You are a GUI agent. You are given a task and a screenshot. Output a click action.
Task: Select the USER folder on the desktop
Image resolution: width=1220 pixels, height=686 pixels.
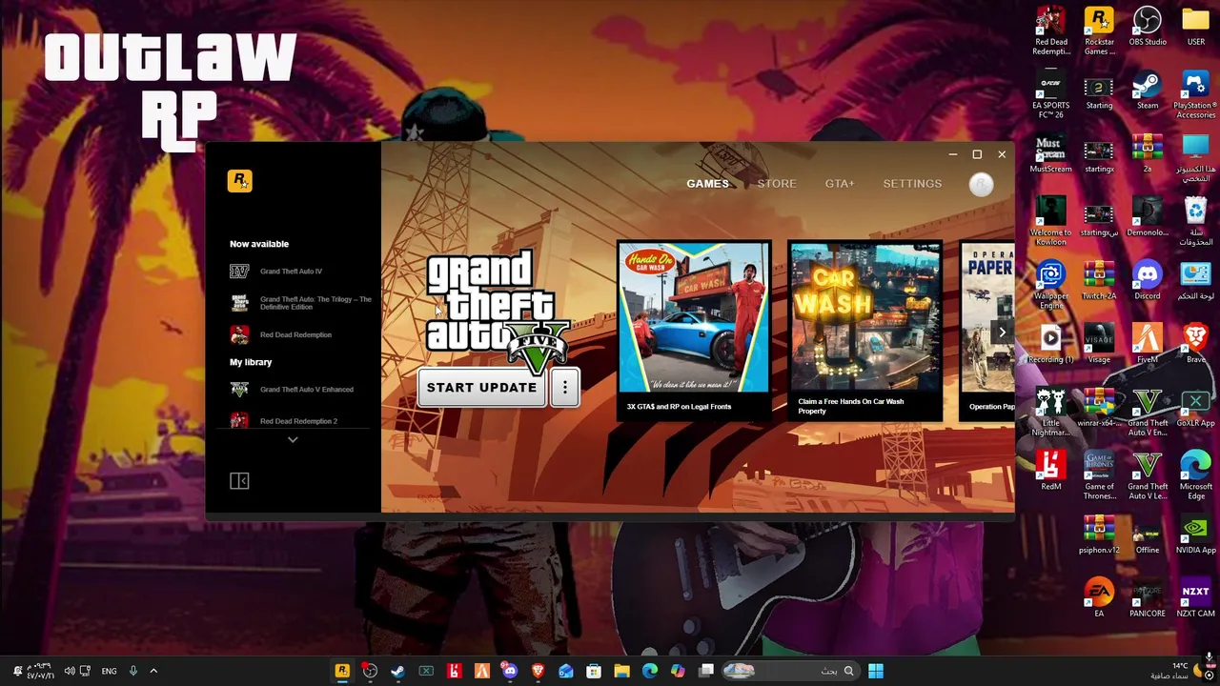point(1195,27)
